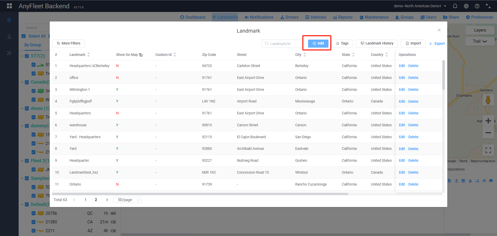Sort by State column arrows
The image size is (497, 236).
pos(353,55)
